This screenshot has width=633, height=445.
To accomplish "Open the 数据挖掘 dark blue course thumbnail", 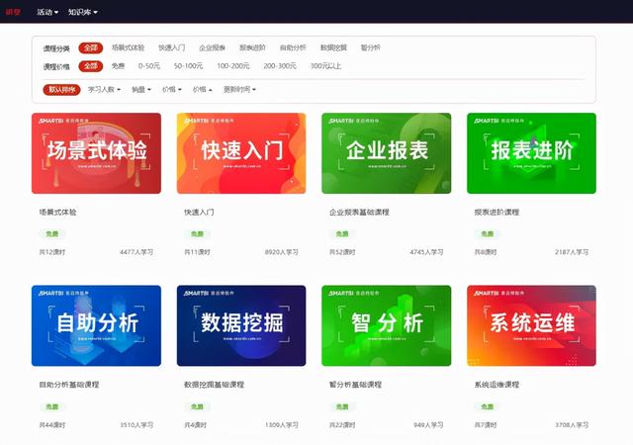I will pos(241,325).
